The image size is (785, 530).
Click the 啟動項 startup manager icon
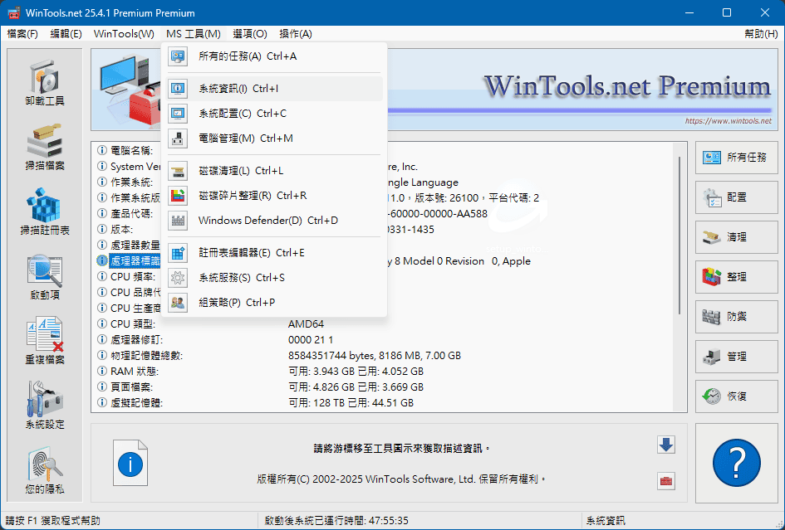[44, 277]
